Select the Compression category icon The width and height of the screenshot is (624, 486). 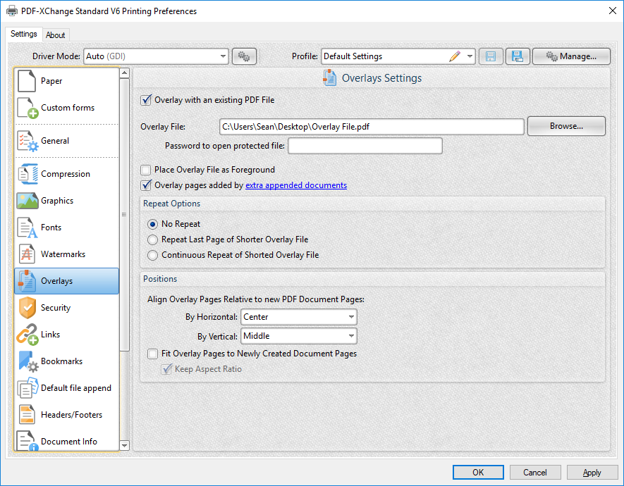click(27, 174)
